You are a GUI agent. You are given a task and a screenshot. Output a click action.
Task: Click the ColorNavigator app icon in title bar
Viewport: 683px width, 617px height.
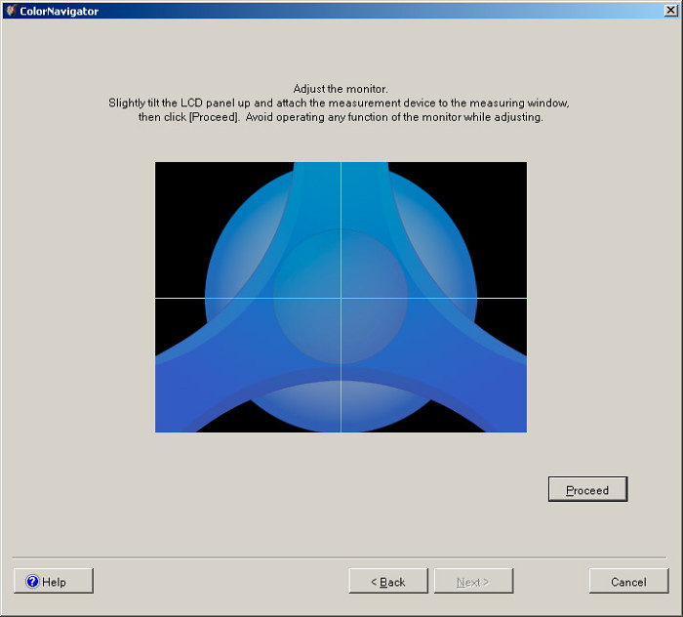pos(10,11)
